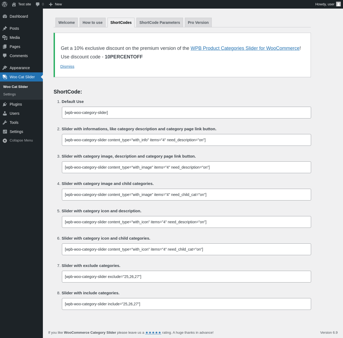Viewport: 343px width, 338px height.
Task: Open Media menu item
Action: 21,38
